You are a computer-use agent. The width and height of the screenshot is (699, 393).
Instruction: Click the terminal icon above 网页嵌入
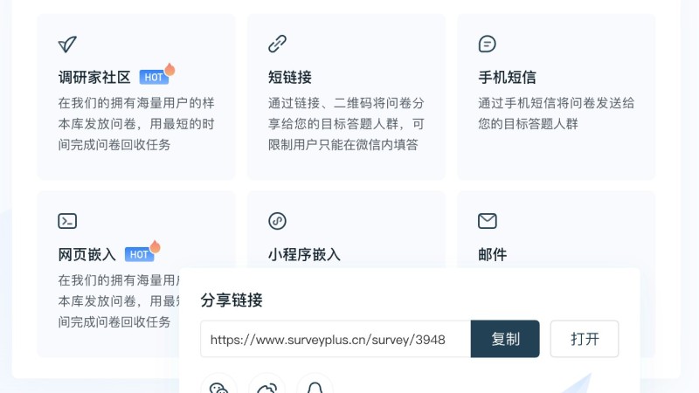click(x=67, y=221)
